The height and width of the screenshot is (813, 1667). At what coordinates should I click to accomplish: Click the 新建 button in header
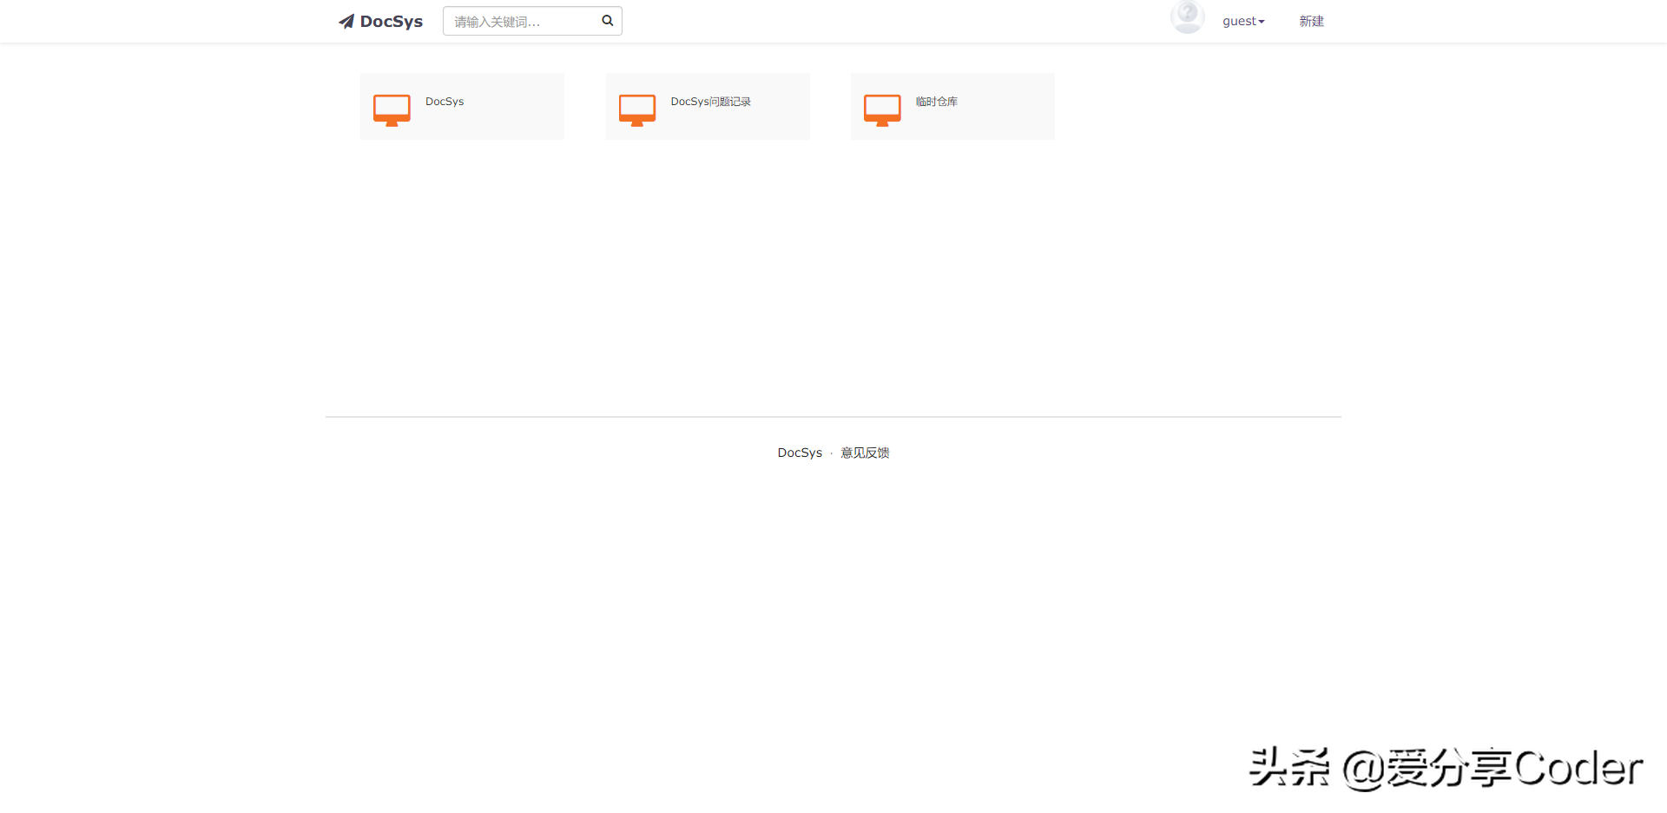1311,22
